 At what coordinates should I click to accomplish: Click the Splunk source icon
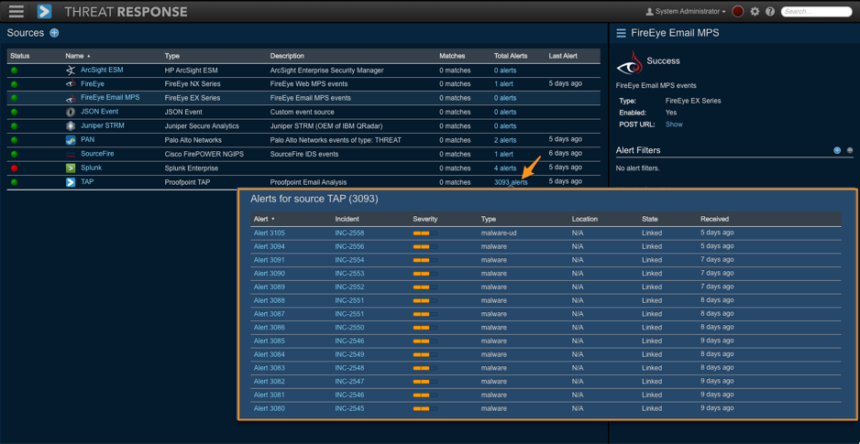click(71, 168)
